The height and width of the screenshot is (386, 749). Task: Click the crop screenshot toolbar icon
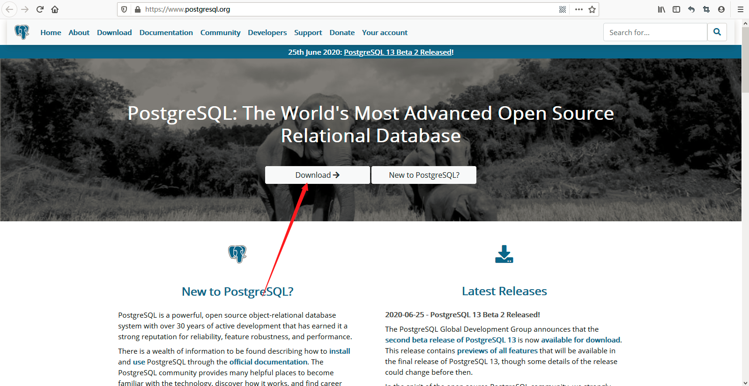point(706,9)
